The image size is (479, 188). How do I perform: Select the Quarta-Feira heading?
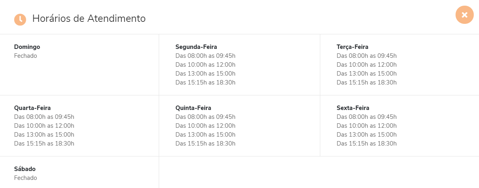[x=32, y=108]
